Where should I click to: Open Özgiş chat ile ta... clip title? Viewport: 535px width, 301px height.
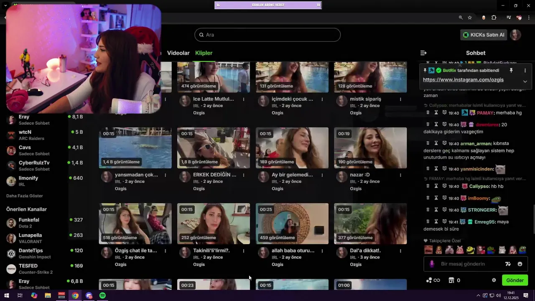[136, 250]
